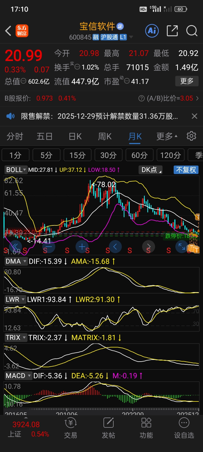This screenshot has width=203, height=452.
Task: Expand the 更多 period dropdown
Action: pyautogui.click(x=167, y=136)
